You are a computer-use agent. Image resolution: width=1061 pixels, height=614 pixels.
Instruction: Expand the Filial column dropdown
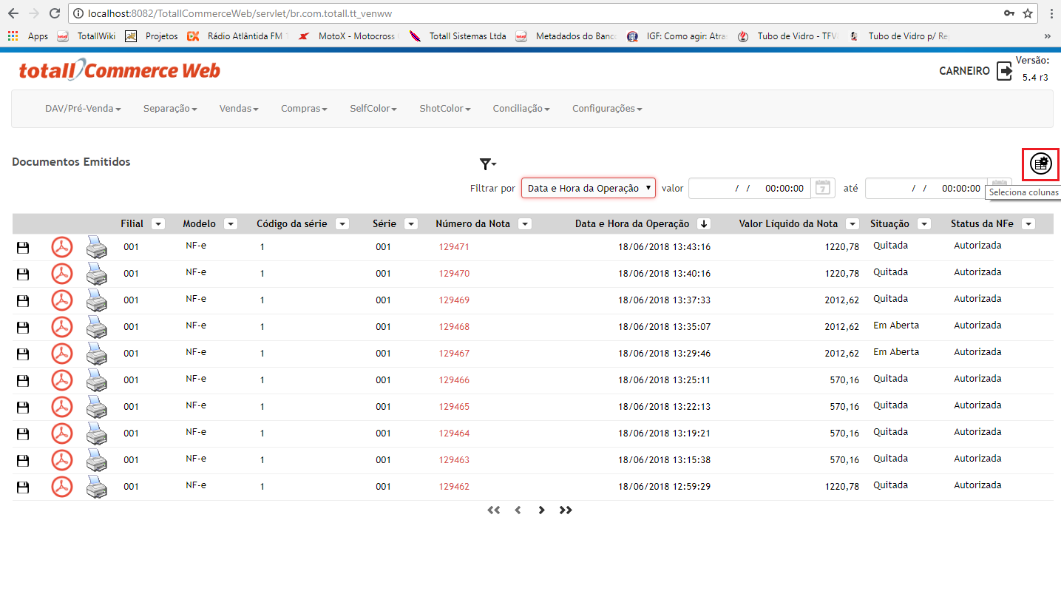coord(158,224)
